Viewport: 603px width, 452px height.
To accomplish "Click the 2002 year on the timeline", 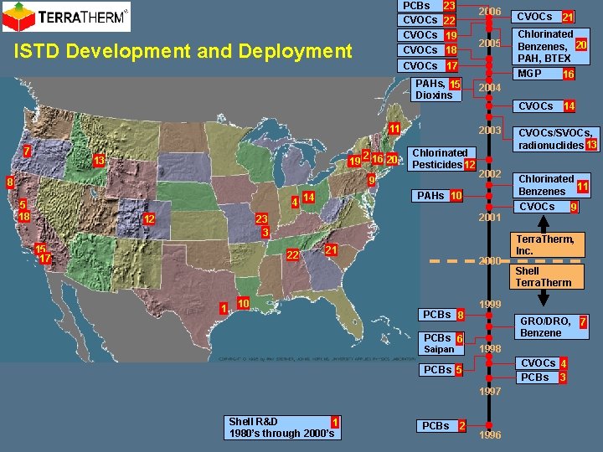I will tap(490, 174).
